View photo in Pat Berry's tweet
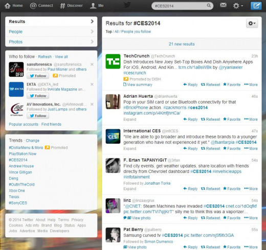This screenshot has width=266, height=250. (x=135, y=247)
